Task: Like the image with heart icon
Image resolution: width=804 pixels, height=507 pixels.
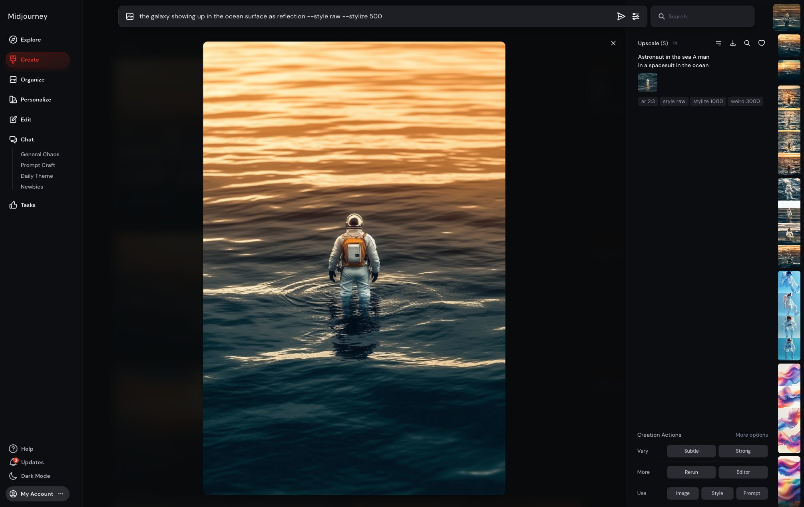Action: [x=761, y=43]
